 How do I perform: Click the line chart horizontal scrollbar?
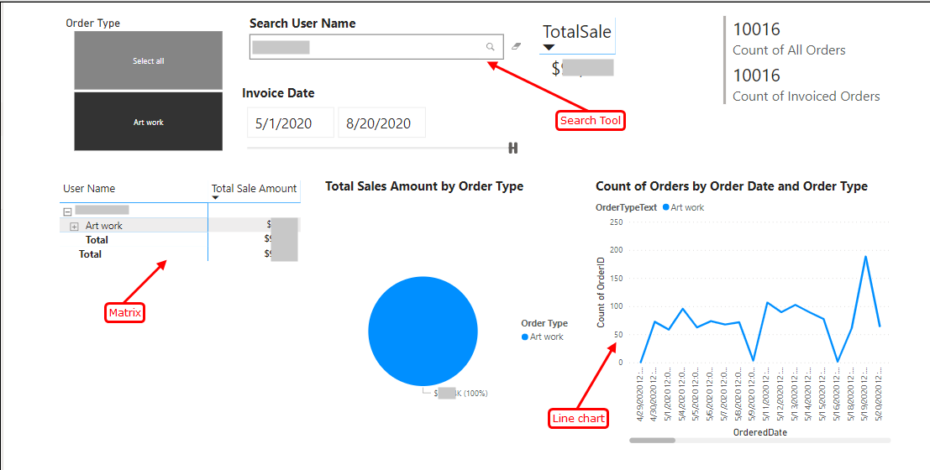tap(652, 440)
